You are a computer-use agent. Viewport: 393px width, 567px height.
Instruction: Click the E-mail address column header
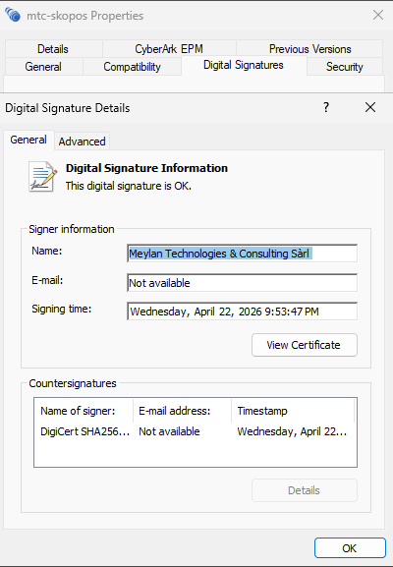click(182, 411)
